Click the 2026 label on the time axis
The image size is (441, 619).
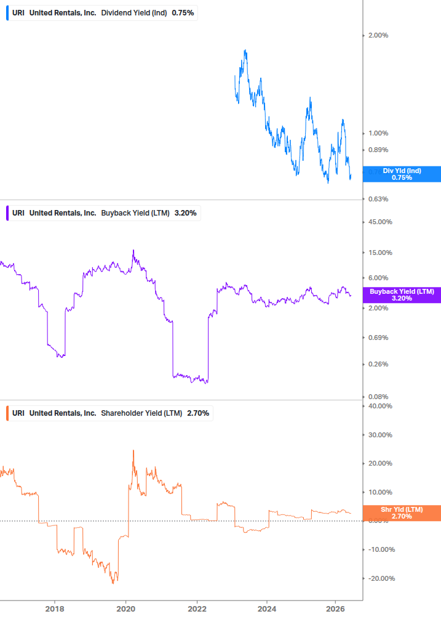click(x=335, y=609)
